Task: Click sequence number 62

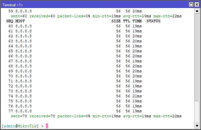Action: [x=11, y=36]
